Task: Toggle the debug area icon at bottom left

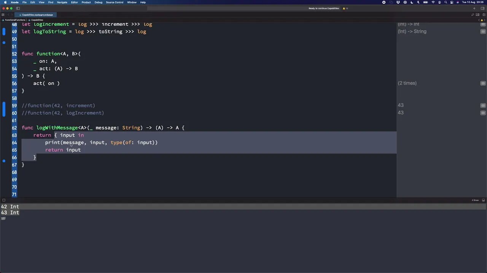Action: pyautogui.click(x=3, y=200)
